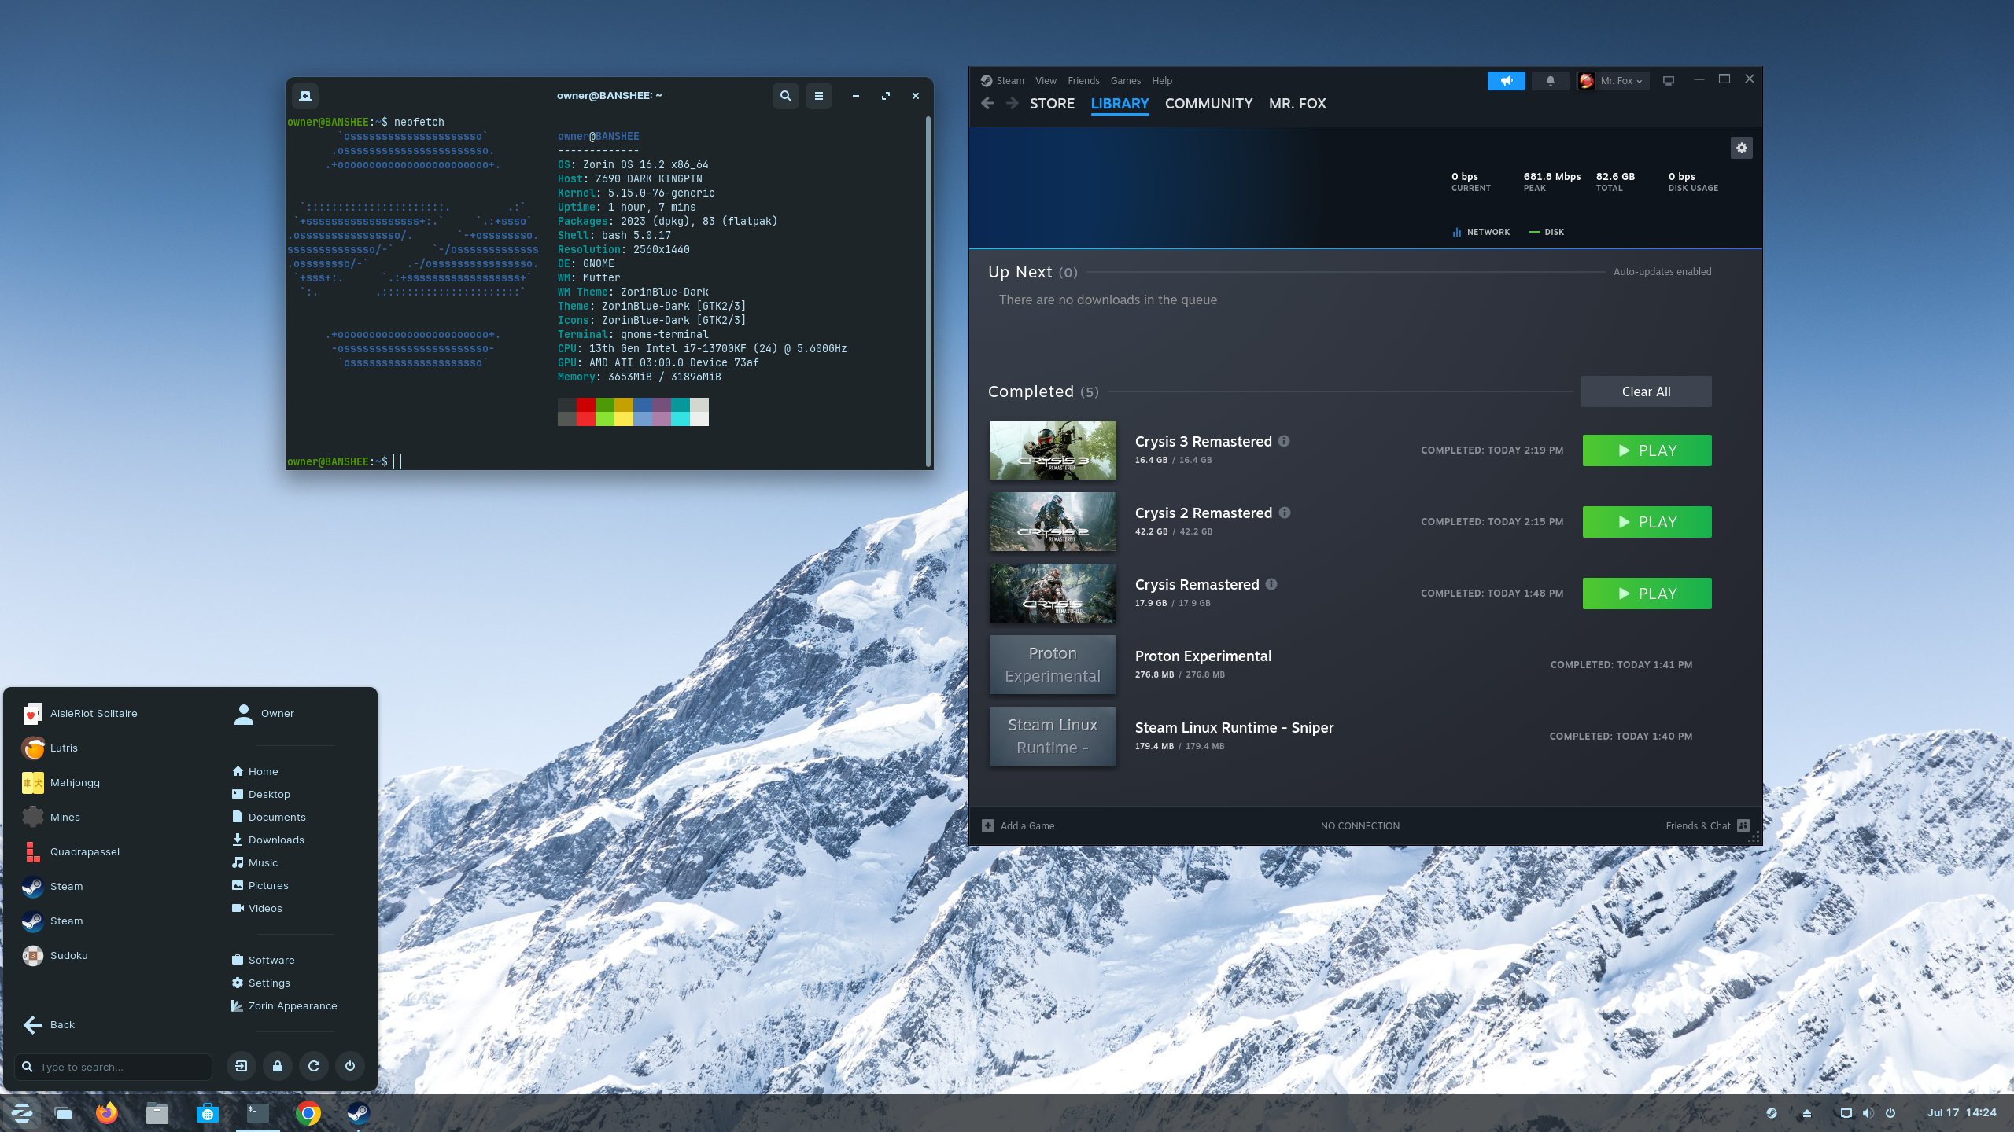
Task: Click volume icon in system tray
Action: point(1868,1113)
